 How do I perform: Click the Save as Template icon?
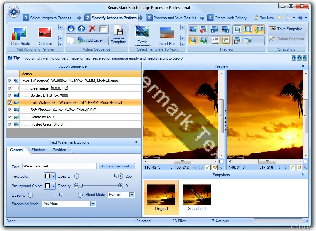coord(118,32)
